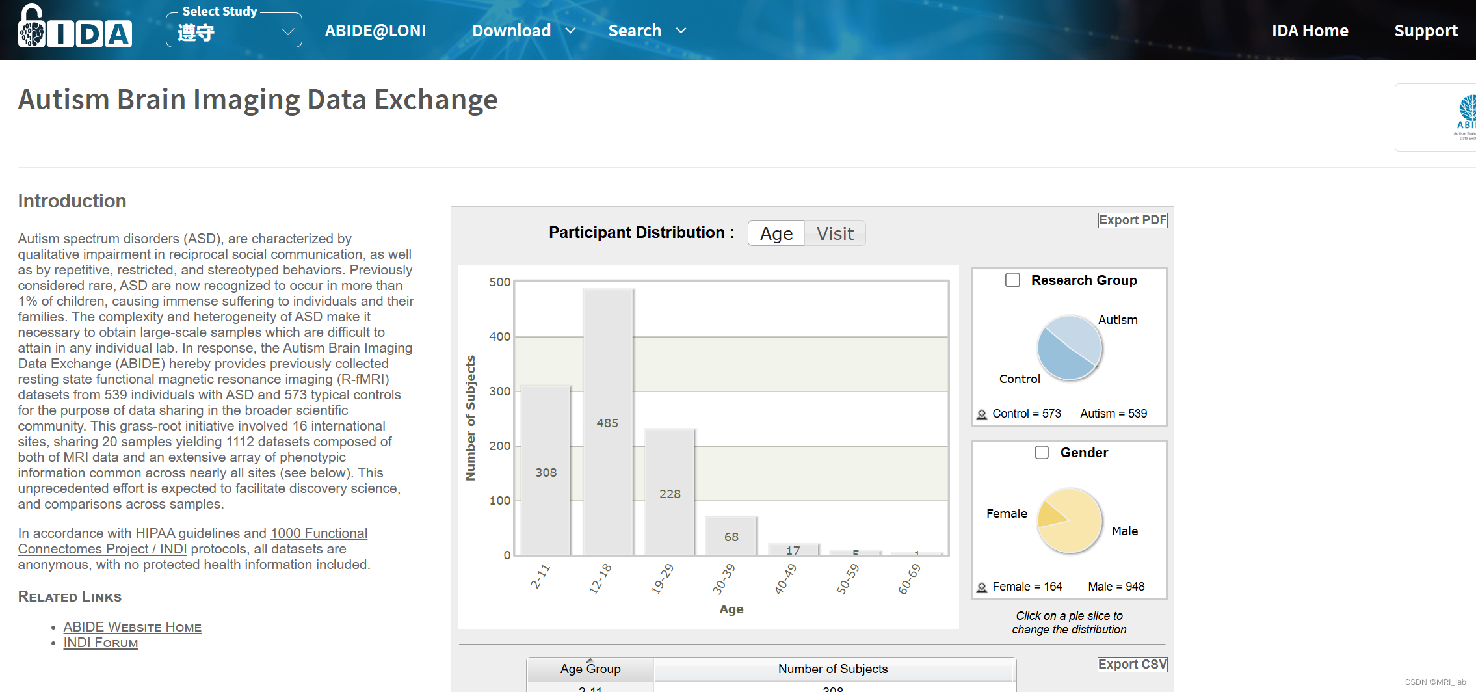Screen dimensions: 1476x692
Task: Expand the Search menu chevron
Action: click(681, 31)
